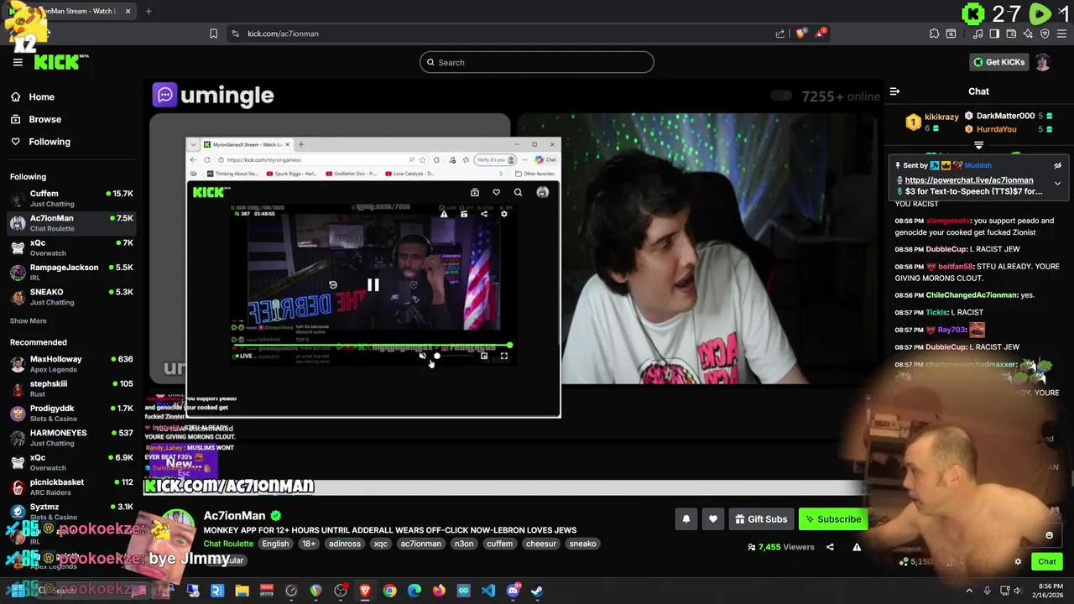Open Visual Studio Code from taskbar
The image size is (1074, 604).
pos(488,591)
